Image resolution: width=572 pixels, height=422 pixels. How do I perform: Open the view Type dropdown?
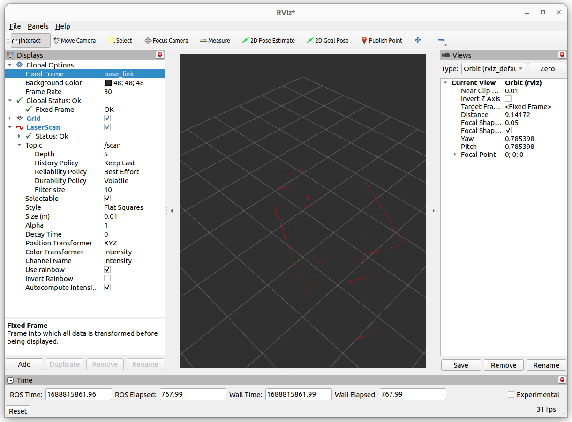click(493, 69)
